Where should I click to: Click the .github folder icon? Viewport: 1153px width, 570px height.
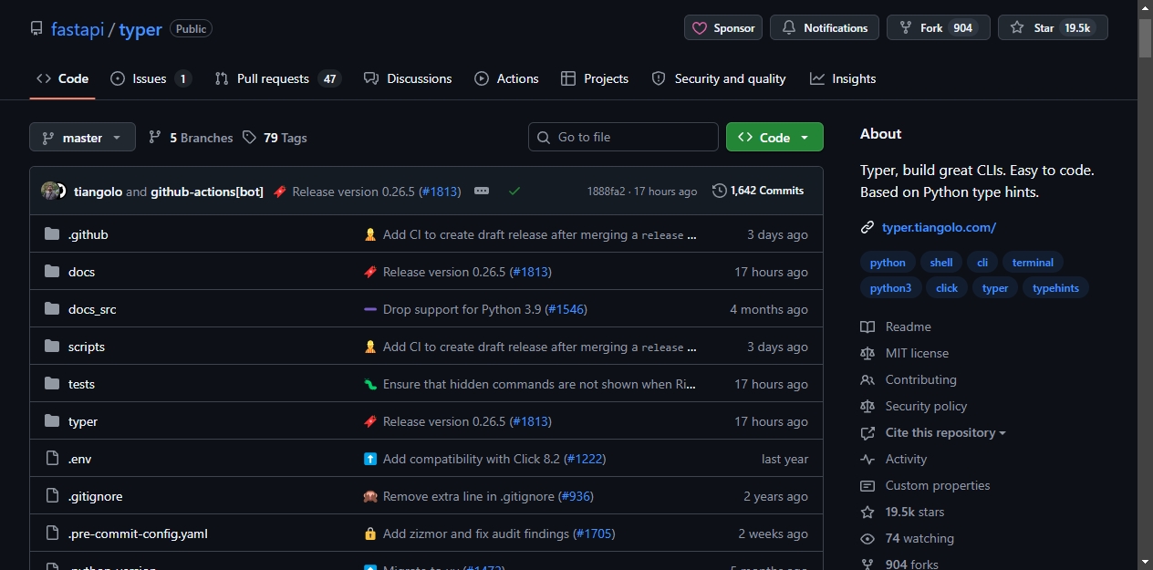pyautogui.click(x=52, y=234)
